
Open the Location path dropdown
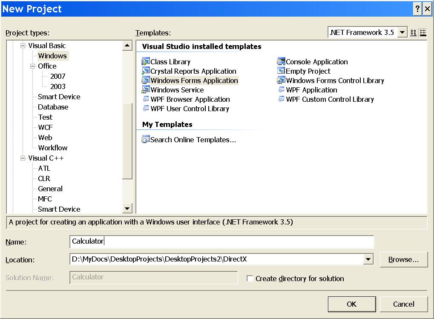coord(368,259)
